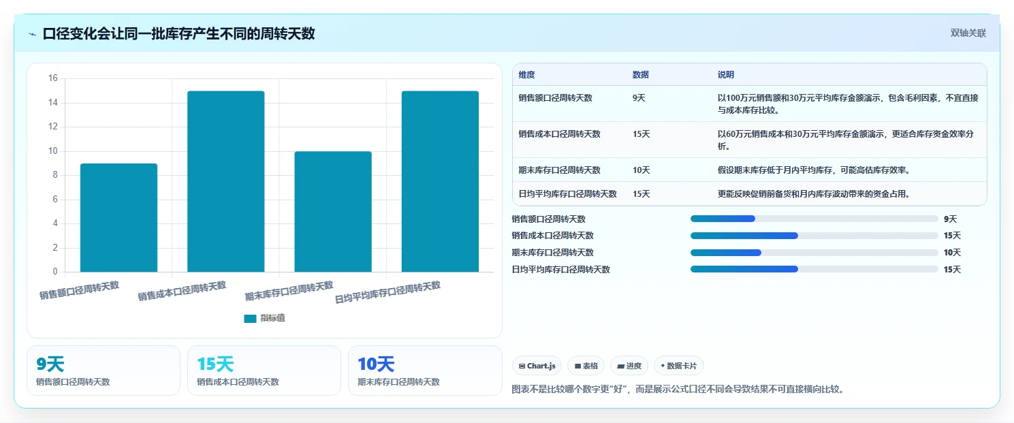Viewport: 1014px width, 423px height.
Task: Click the 双轴关联 label in header
Action: click(968, 33)
